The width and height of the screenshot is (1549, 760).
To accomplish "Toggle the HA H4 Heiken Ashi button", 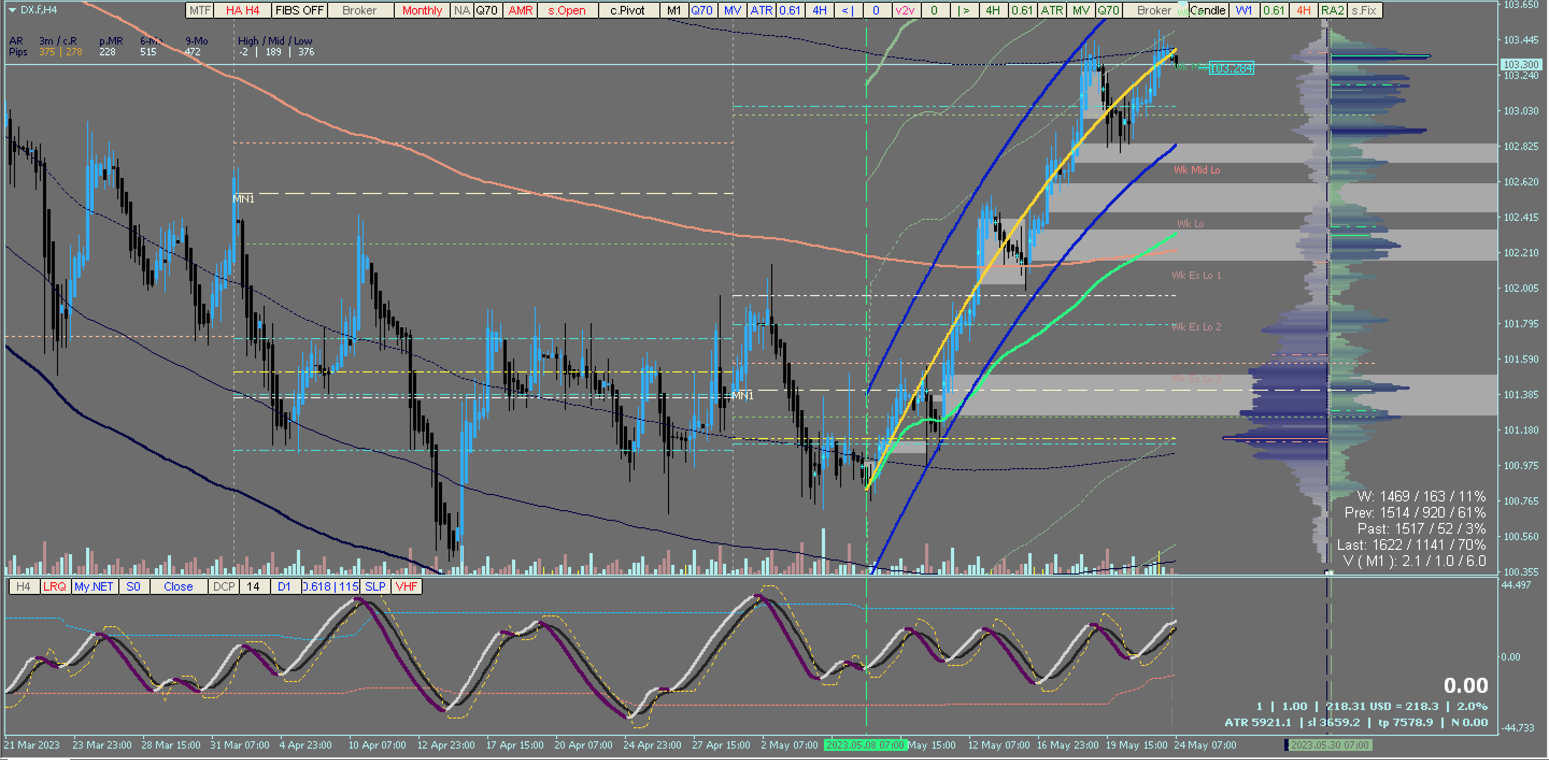I will 243,10.
